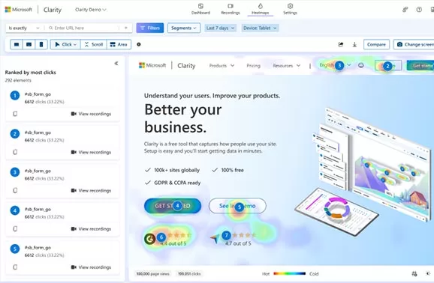The width and height of the screenshot is (434, 283).
Task: Click the English language selector in the preview
Action: [x=335, y=65]
